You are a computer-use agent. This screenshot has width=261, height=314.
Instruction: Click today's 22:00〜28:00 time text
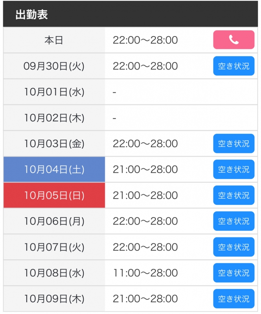point(145,40)
